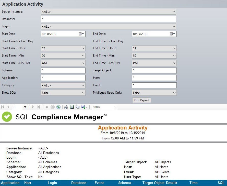Open Start Time Hour dropdown

(x=83, y=48)
